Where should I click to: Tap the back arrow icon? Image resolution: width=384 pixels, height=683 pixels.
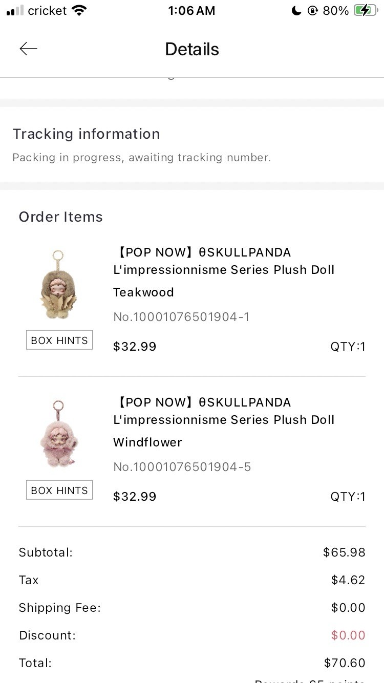point(29,49)
